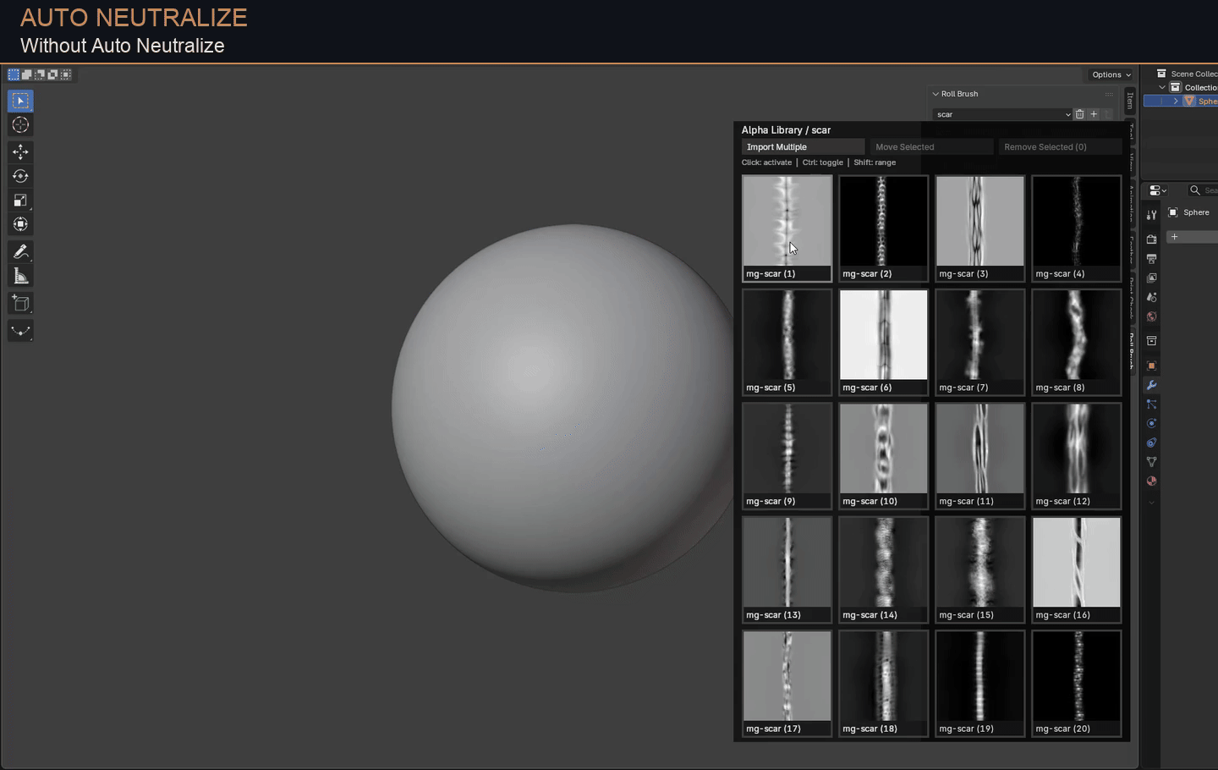Activate the 3D Cursor tool

(20, 125)
